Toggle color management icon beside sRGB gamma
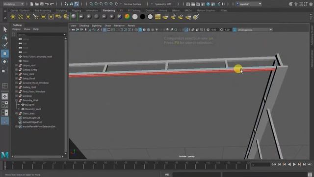The width and height of the screenshot is (314, 177). [235, 29]
